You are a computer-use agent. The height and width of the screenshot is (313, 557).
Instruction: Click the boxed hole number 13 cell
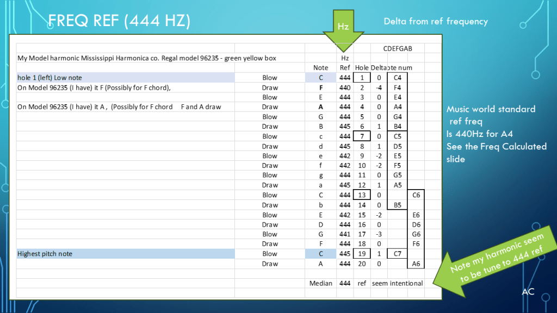pos(362,195)
